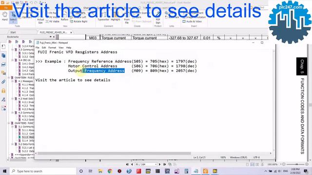Click Notepad horizontal scrollbar thumb
Screen dimensions: 312x175
[114, 154]
